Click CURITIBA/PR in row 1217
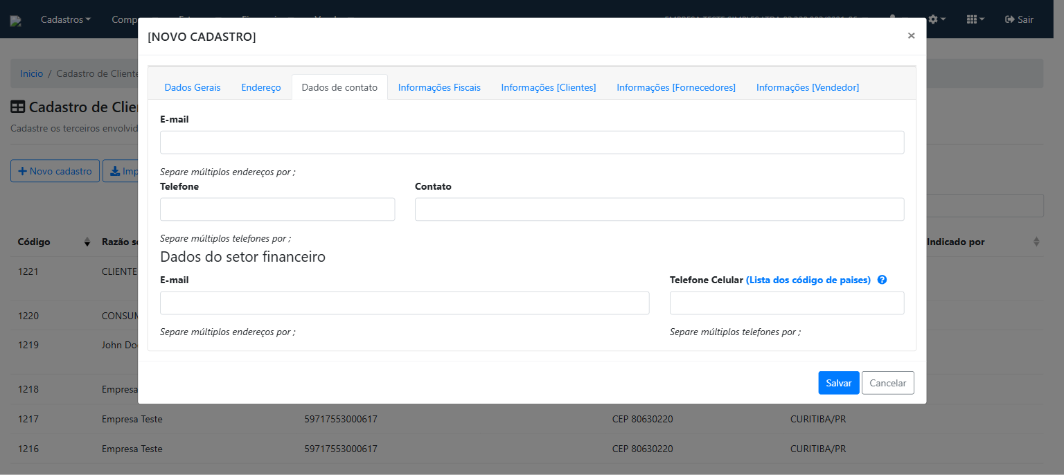Image resolution: width=1064 pixels, height=475 pixels. pos(818,419)
